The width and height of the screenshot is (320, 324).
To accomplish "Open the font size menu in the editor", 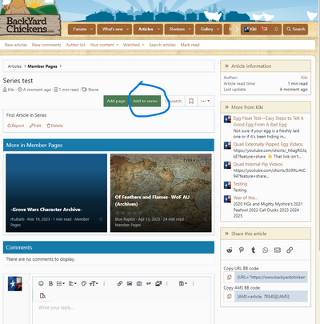I will pyautogui.click(x=94, y=283).
